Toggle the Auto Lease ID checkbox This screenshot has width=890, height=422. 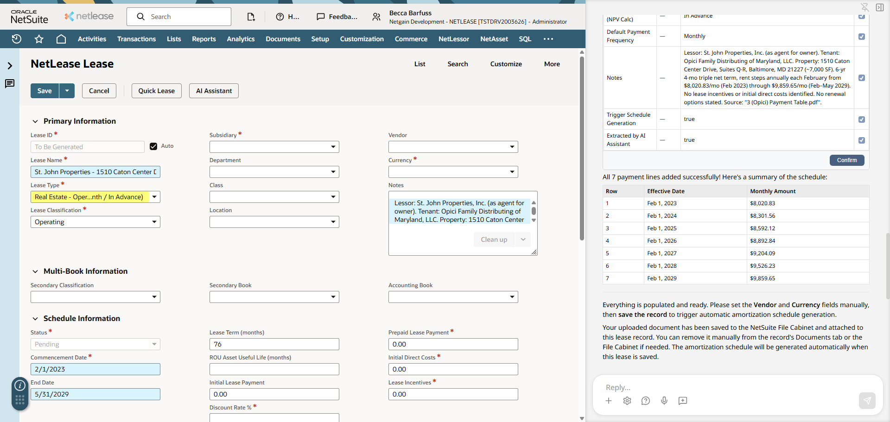point(153,146)
